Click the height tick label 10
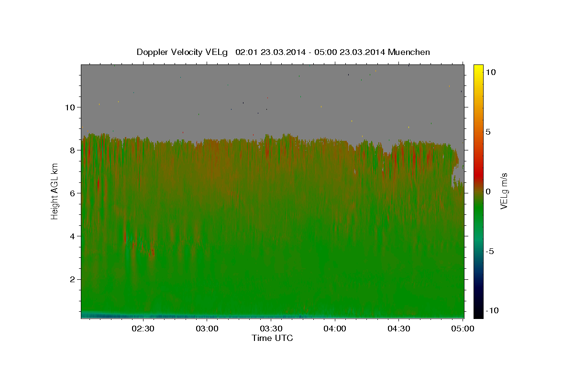Viewport: 574px width, 382px height. click(70, 107)
